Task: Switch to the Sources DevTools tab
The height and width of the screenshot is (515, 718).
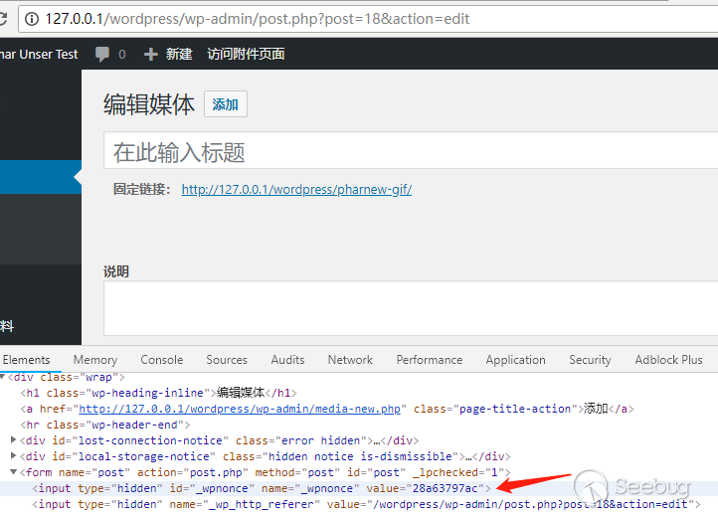Action: [x=227, y=360]
